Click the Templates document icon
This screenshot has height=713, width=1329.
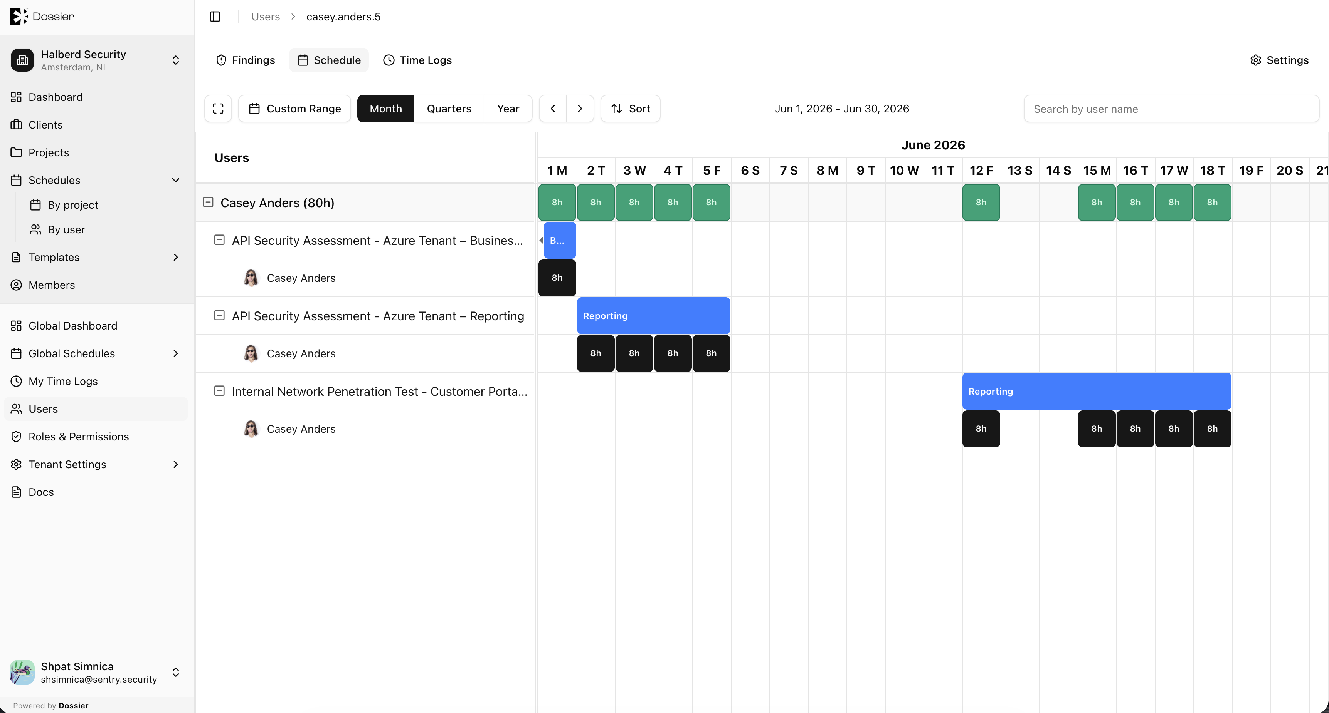pos(17,257)
